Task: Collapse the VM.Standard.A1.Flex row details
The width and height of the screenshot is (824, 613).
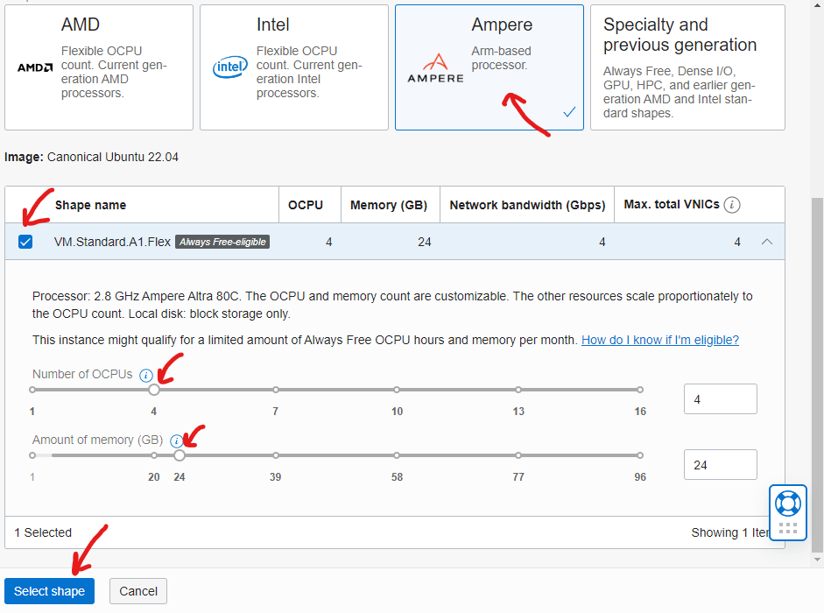Action: click(x=767, y=242)
